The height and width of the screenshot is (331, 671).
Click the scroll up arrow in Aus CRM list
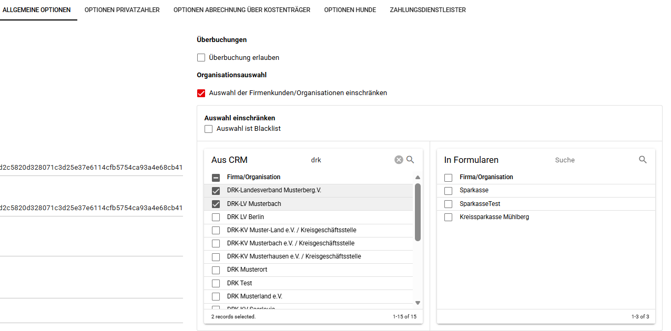click(x=418, y=178)
